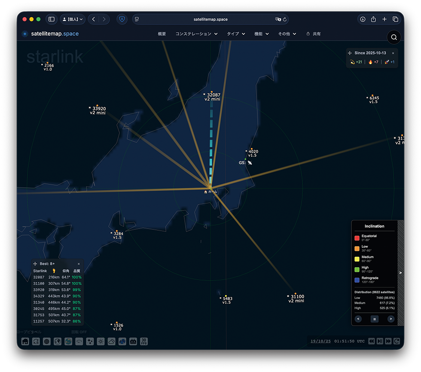Open the その他 menu

(287, 34)
